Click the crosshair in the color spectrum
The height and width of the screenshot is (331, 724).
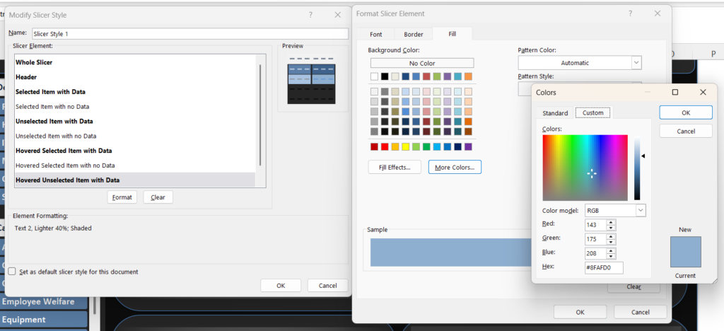[x=592, y=173]
